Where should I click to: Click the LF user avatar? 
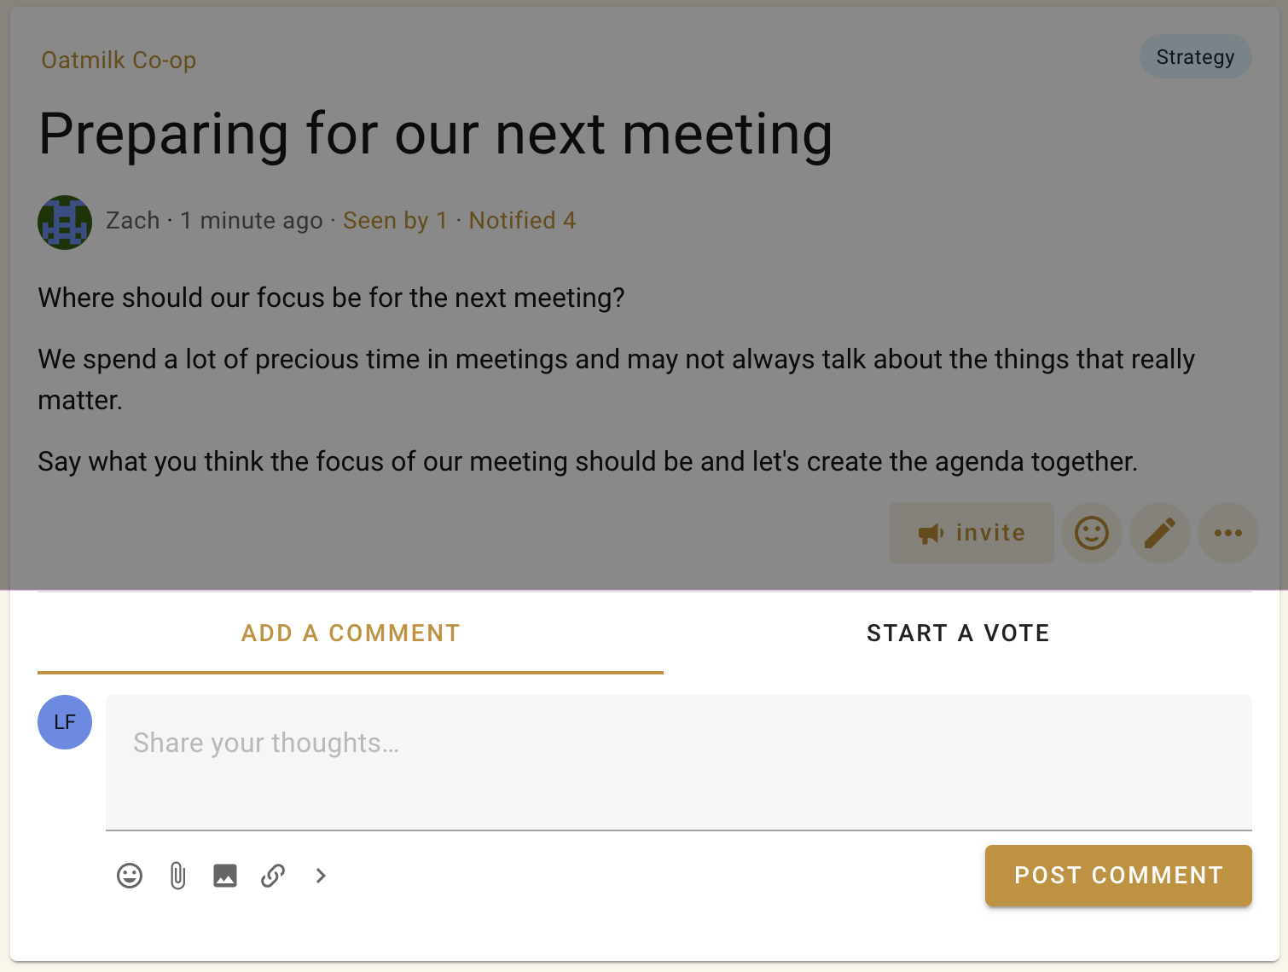coord(65,722)
